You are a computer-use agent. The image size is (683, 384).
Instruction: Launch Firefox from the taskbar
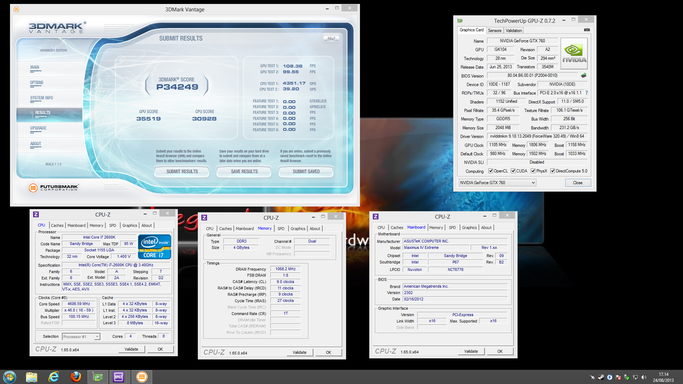pos(76,377)
